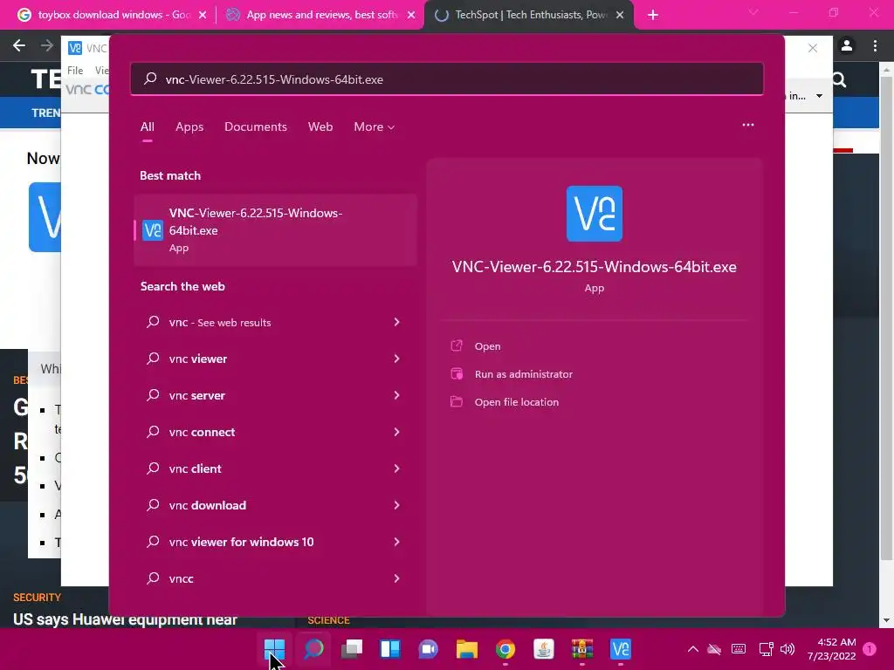Screen dimensions: 894x670
Task: Click Open in the preview pane
Action: pyautogui.click(x=487, y=345)
